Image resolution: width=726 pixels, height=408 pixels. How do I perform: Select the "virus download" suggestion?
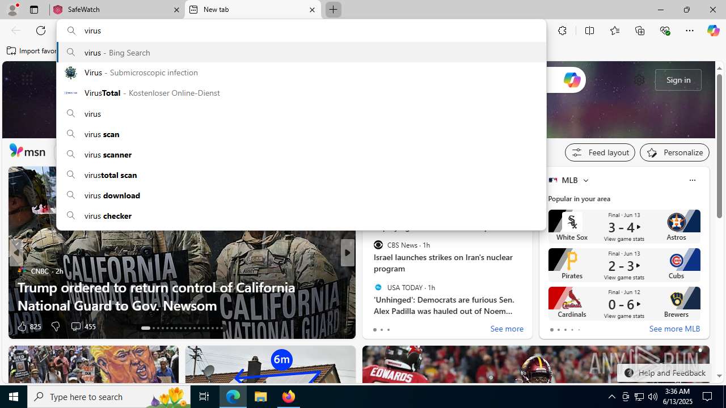(x=301, y=195)
